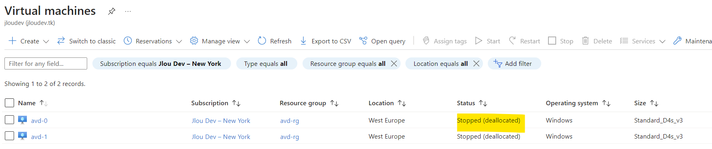Screen dimensions: 712x149
Task: Open the Type equals all filter
Action: pos(266,63)
